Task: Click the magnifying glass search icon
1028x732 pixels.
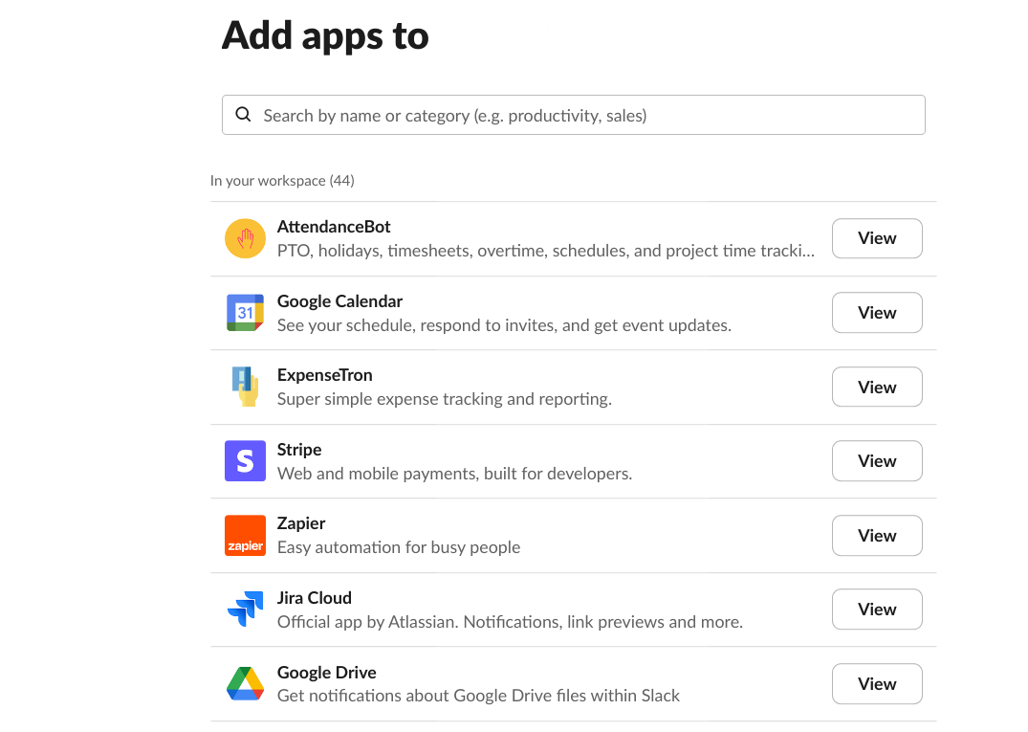Action: pyautogui.click(x=244, y=115)
